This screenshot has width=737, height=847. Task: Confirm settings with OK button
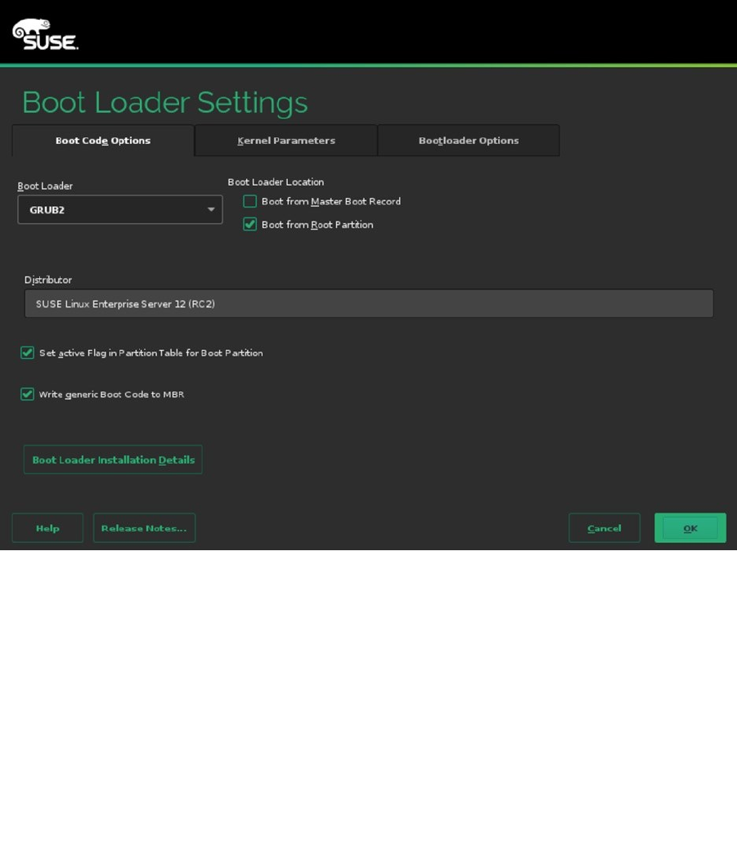coord(690,528)
